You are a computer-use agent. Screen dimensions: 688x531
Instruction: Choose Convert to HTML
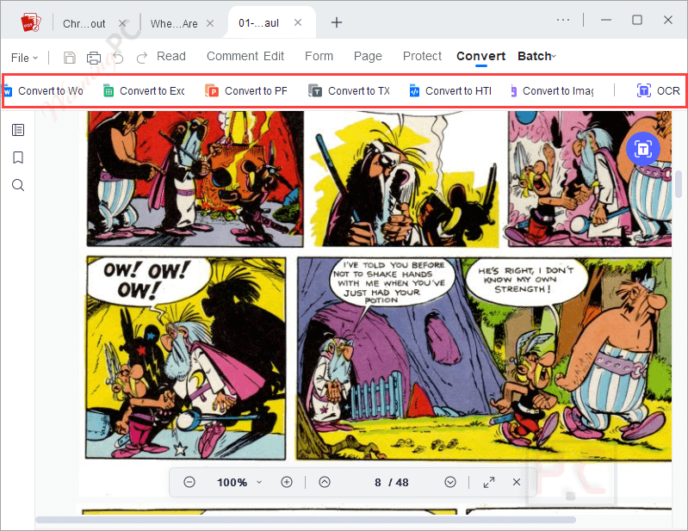tap(450, 90)
